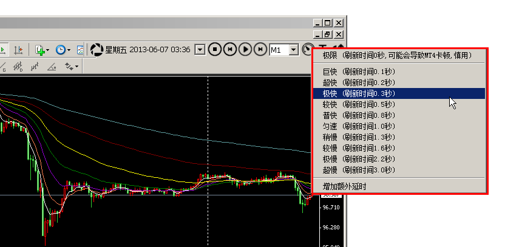
Task: Choose 极快 refresh time 0.3 seconds
Action: 399,93
